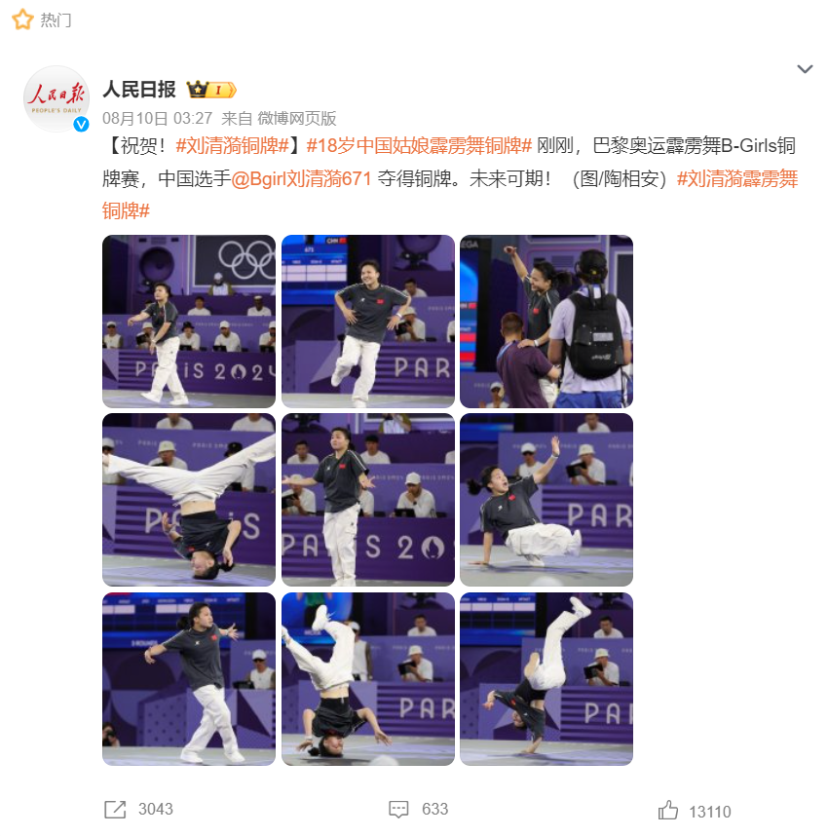Click the blue verified badge
The width and height of the screenshot is (828, 836).
(x=81, y=124)
